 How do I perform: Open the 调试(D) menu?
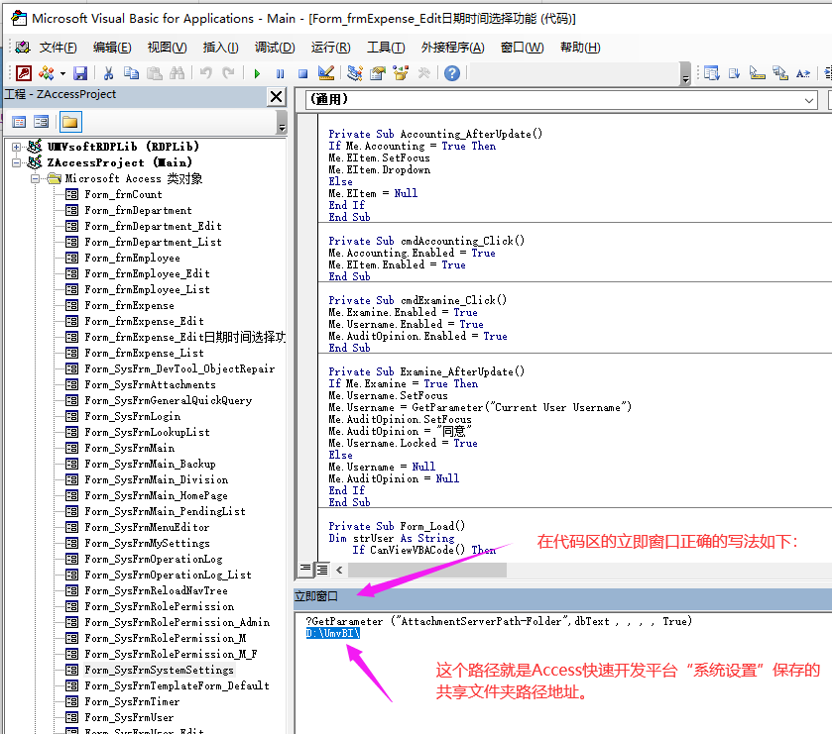pyautogui.click(x=275, y=48)
